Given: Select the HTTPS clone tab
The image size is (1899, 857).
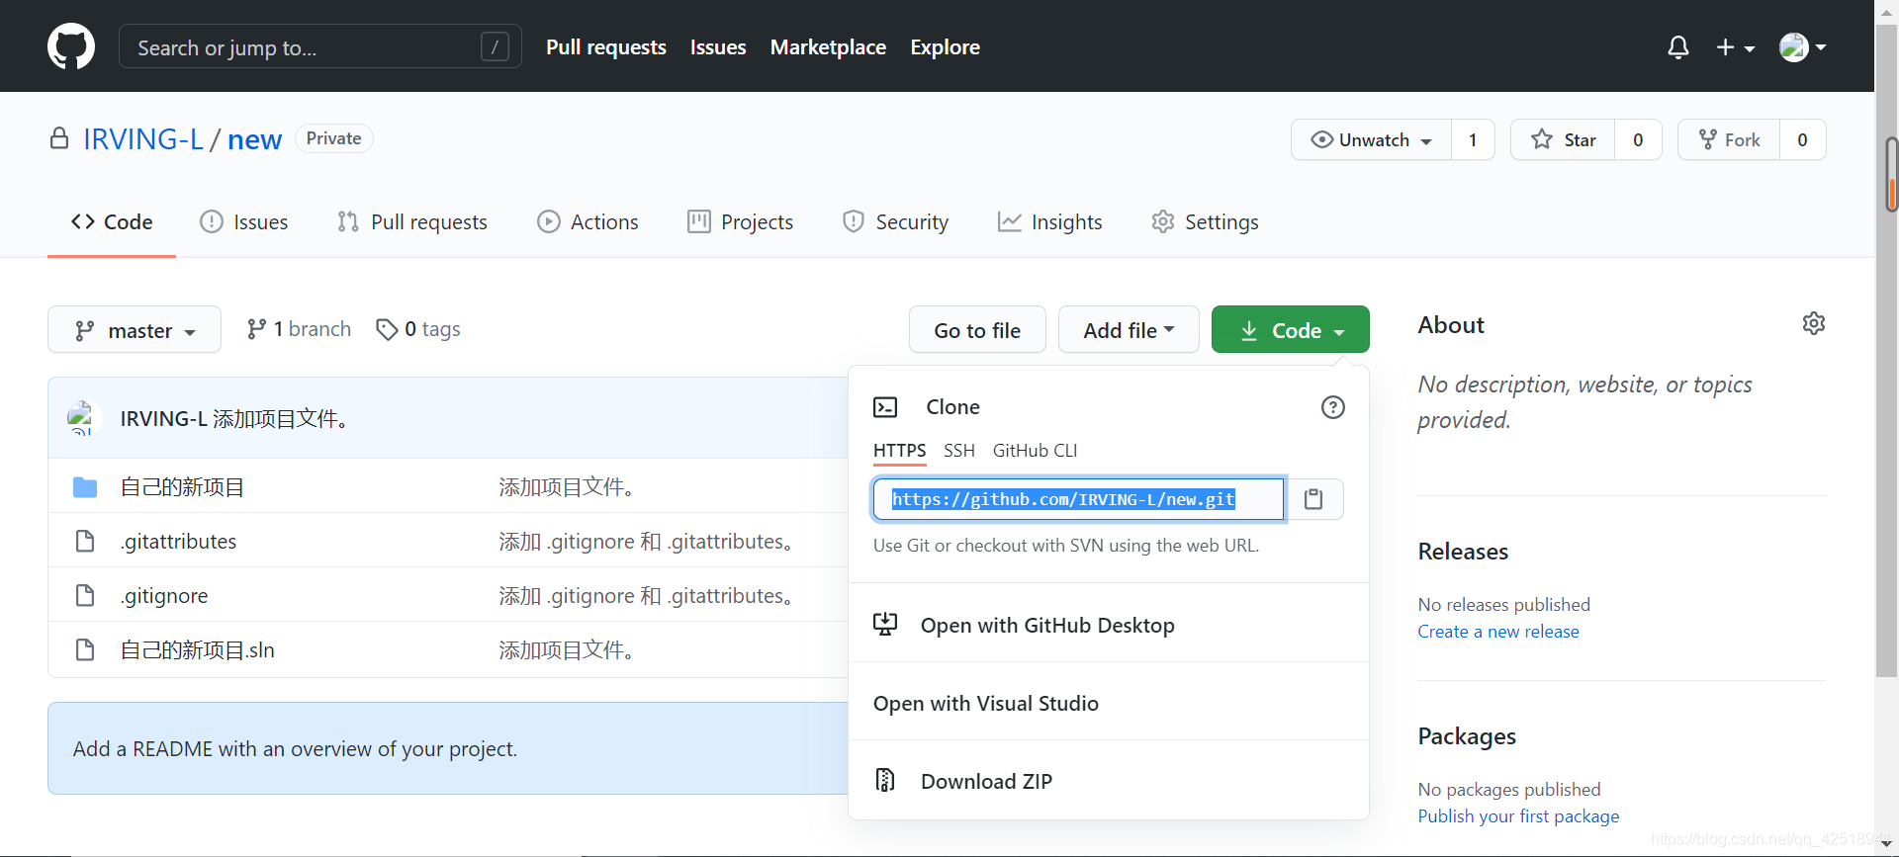Looking at the screenshot, I should 900,451.
